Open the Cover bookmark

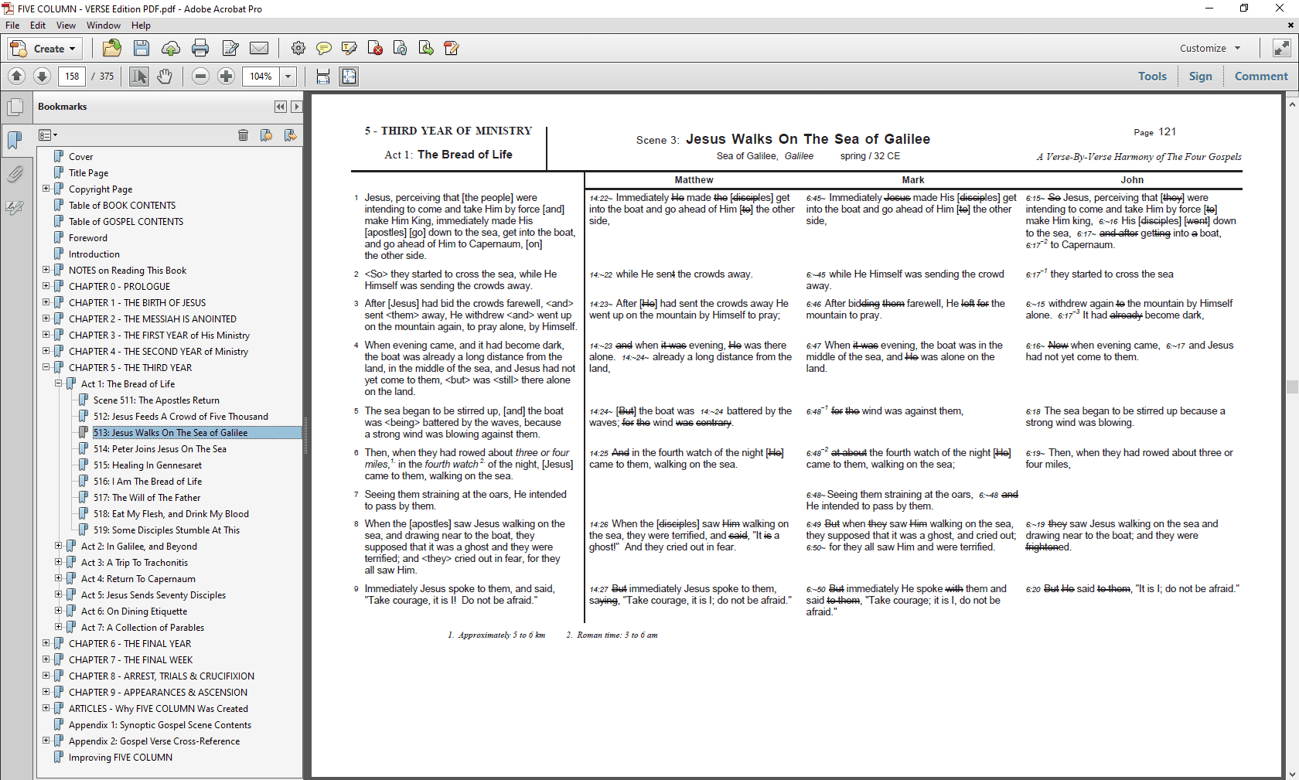[x=80, y=156]
